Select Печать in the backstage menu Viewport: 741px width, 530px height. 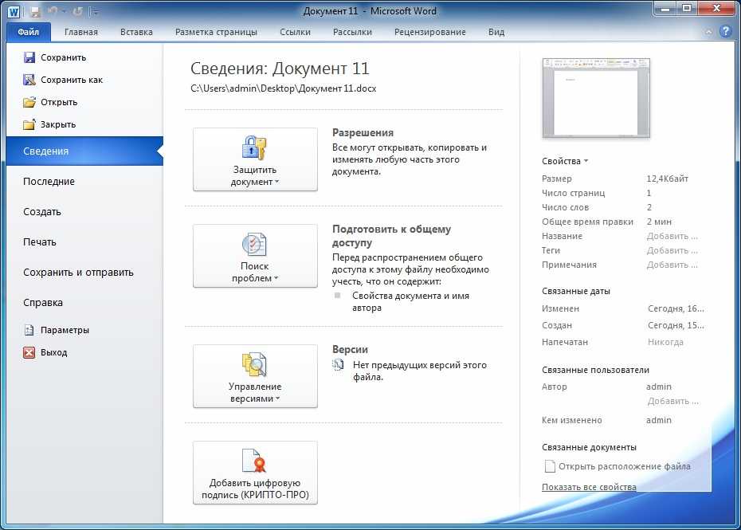[x=40, y=242]
